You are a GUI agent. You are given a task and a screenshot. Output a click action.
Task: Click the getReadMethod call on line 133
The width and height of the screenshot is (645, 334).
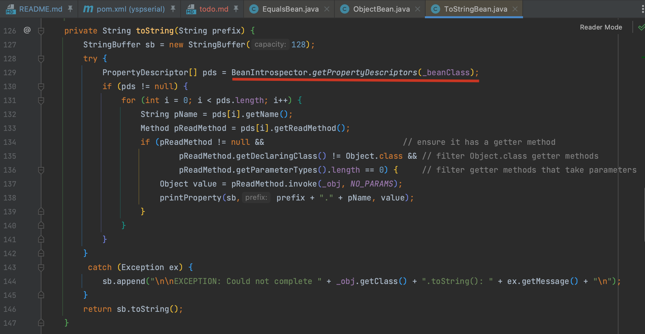coord(305,128)
